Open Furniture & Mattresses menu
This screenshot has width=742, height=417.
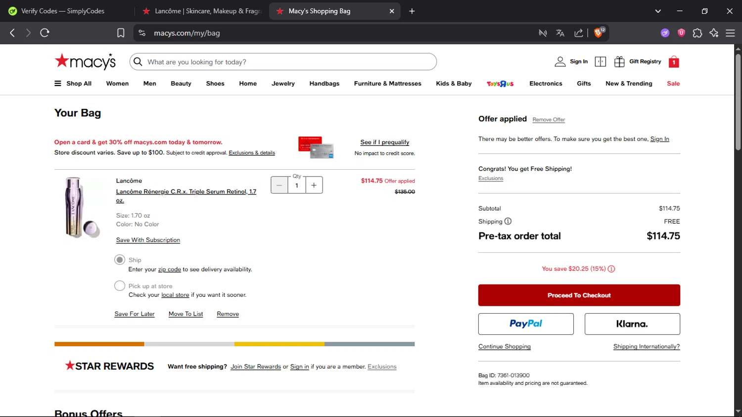click(388, 84)
